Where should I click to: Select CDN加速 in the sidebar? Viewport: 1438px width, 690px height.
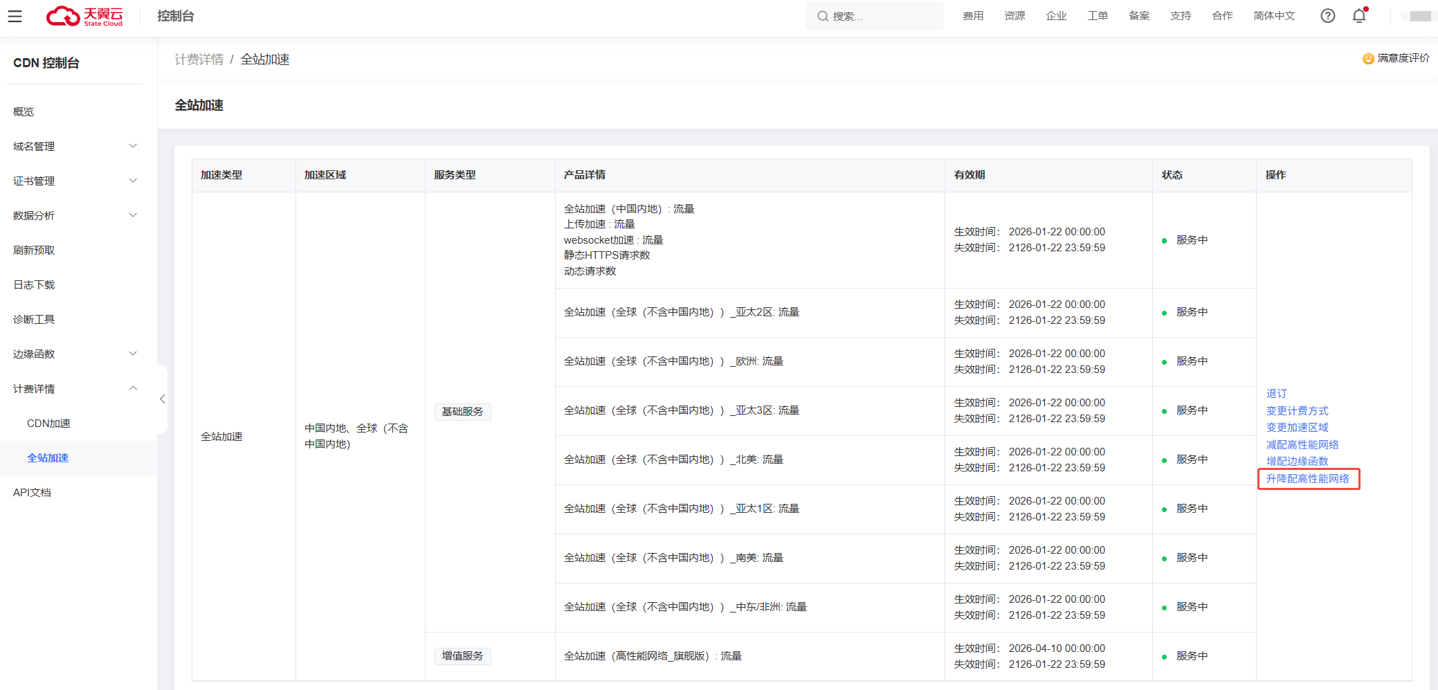click(48, 424)
